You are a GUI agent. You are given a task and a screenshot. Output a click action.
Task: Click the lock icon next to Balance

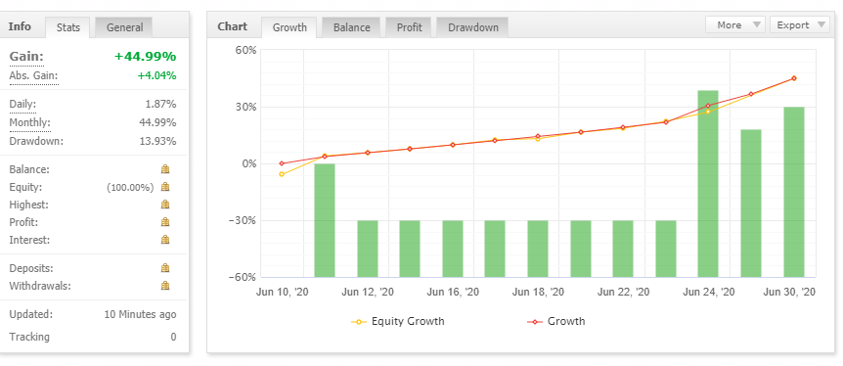coord(165,169)
